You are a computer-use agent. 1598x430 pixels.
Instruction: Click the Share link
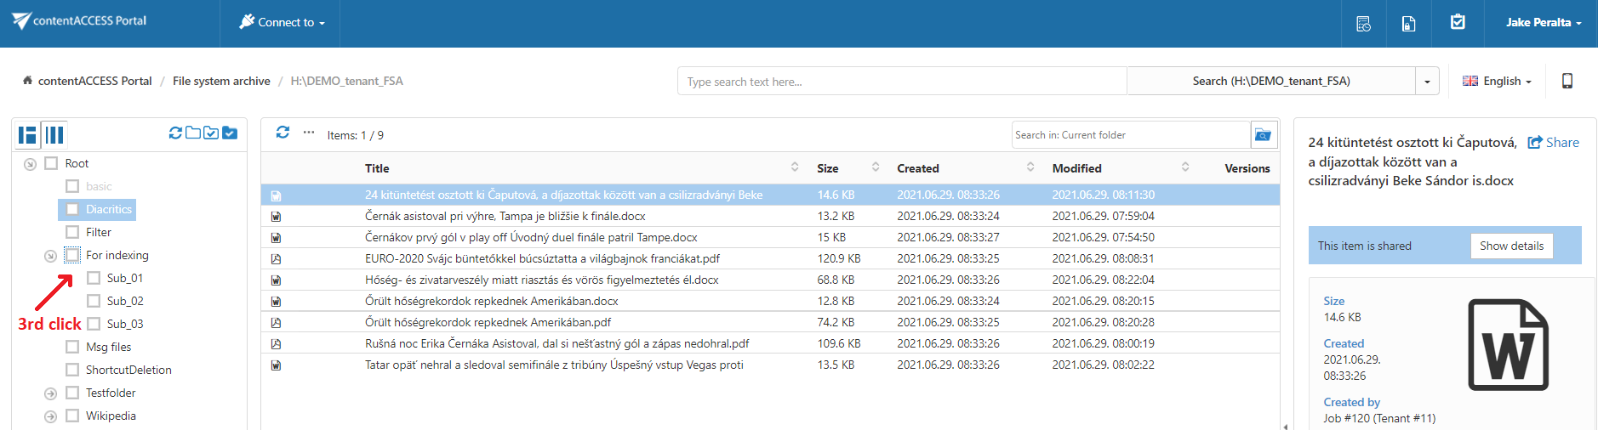[x=1553, y=143]
